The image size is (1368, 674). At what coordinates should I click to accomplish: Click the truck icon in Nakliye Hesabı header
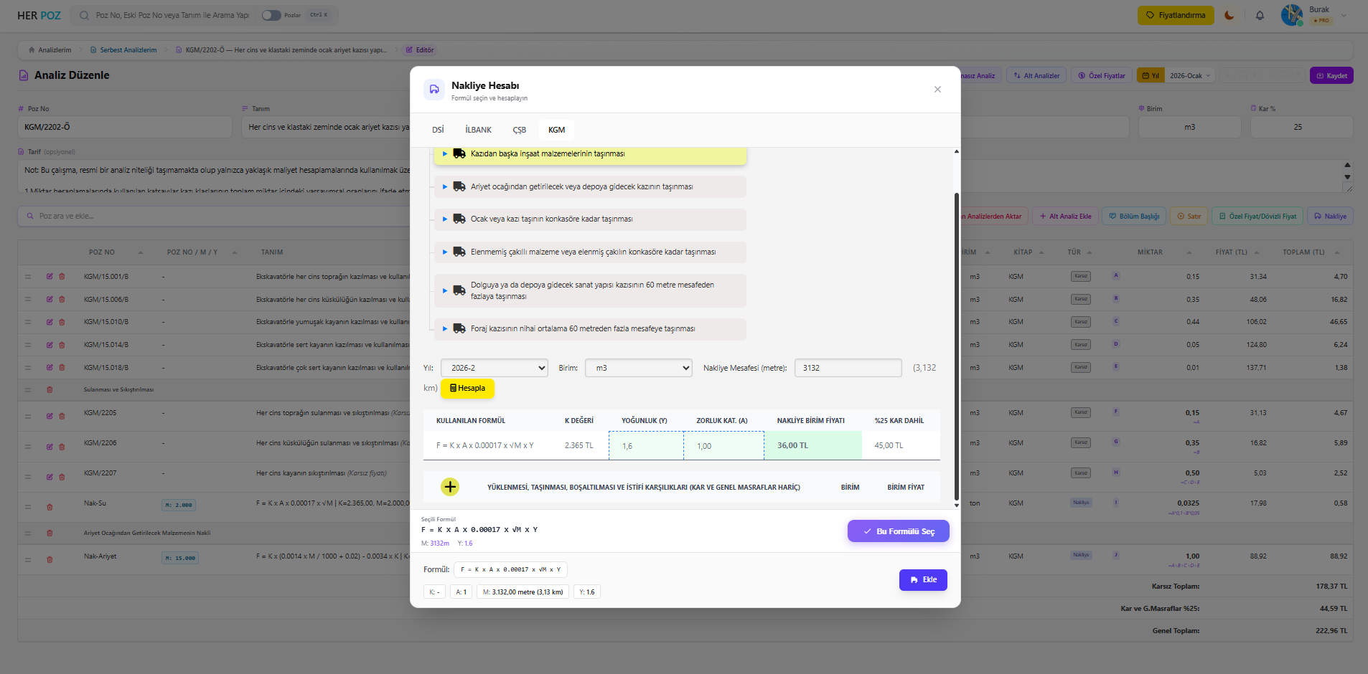(x=434, y=90)
